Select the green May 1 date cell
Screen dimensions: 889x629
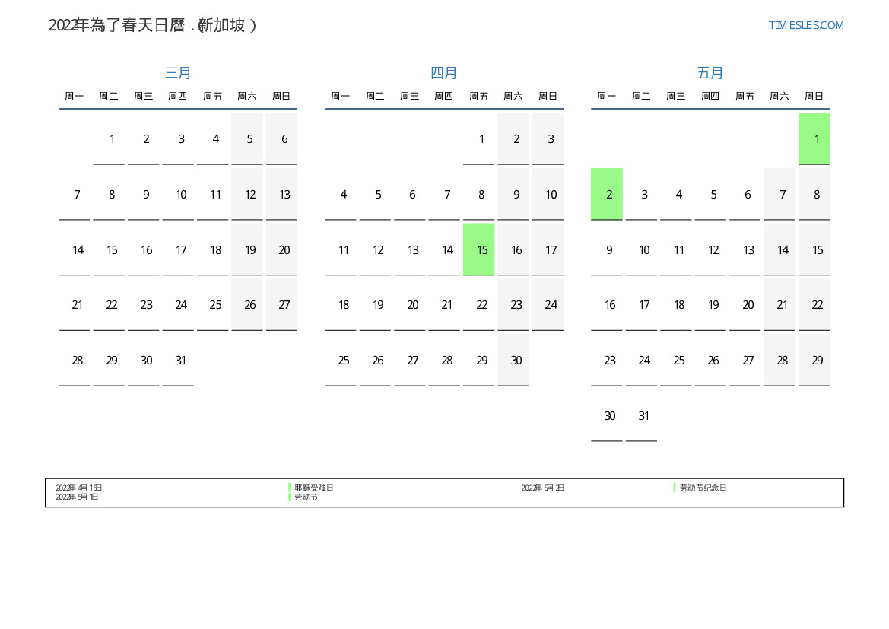coord(814,138)
